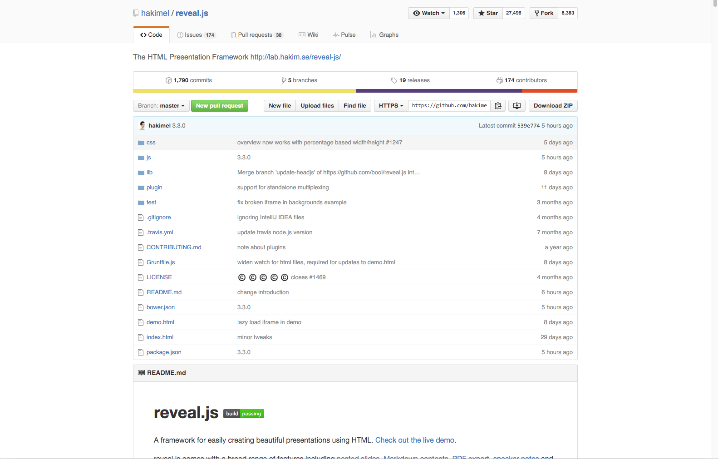Open the Issues tab
718x459 pixels.
click(x=196, y=35)
